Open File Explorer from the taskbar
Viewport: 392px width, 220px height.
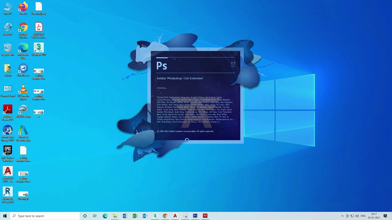coord(115,216)
